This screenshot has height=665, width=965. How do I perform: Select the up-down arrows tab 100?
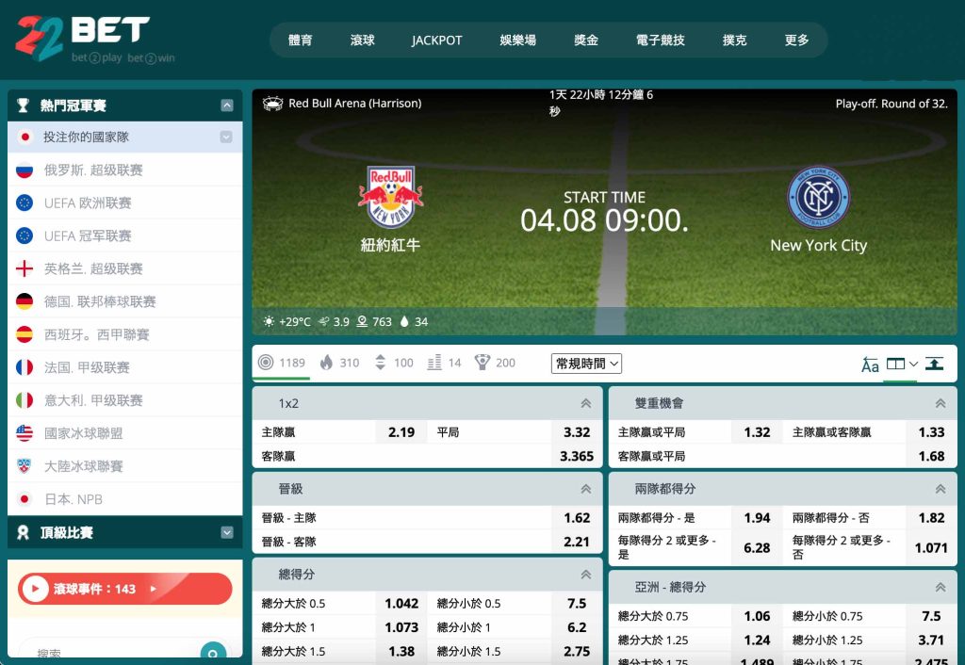[394, 363]
